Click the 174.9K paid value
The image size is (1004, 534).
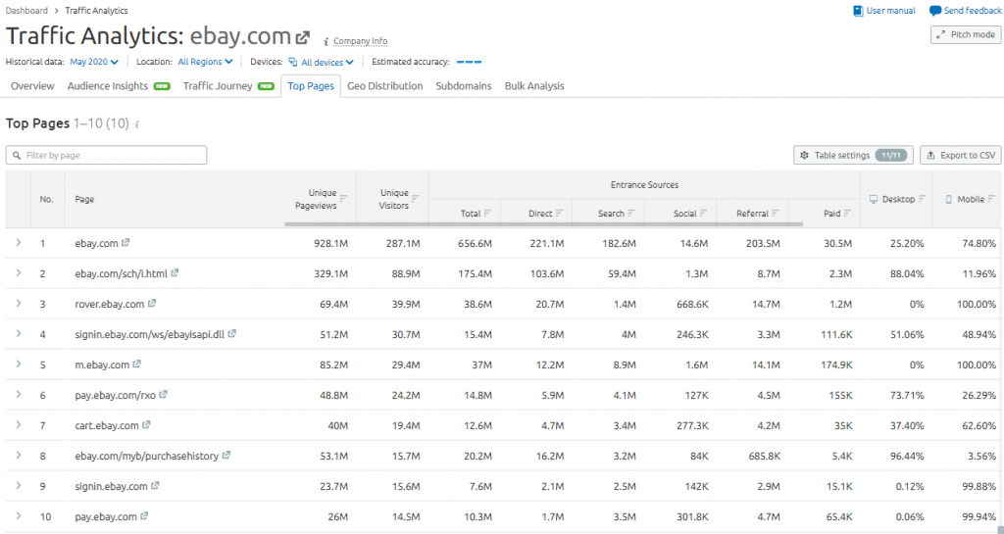(x=836, y=365)
